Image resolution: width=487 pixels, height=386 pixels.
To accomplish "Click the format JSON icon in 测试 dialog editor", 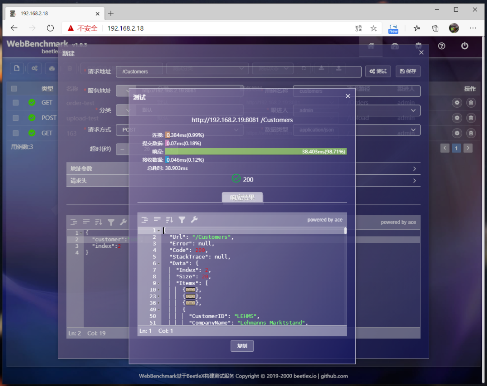I will point(145,220).
